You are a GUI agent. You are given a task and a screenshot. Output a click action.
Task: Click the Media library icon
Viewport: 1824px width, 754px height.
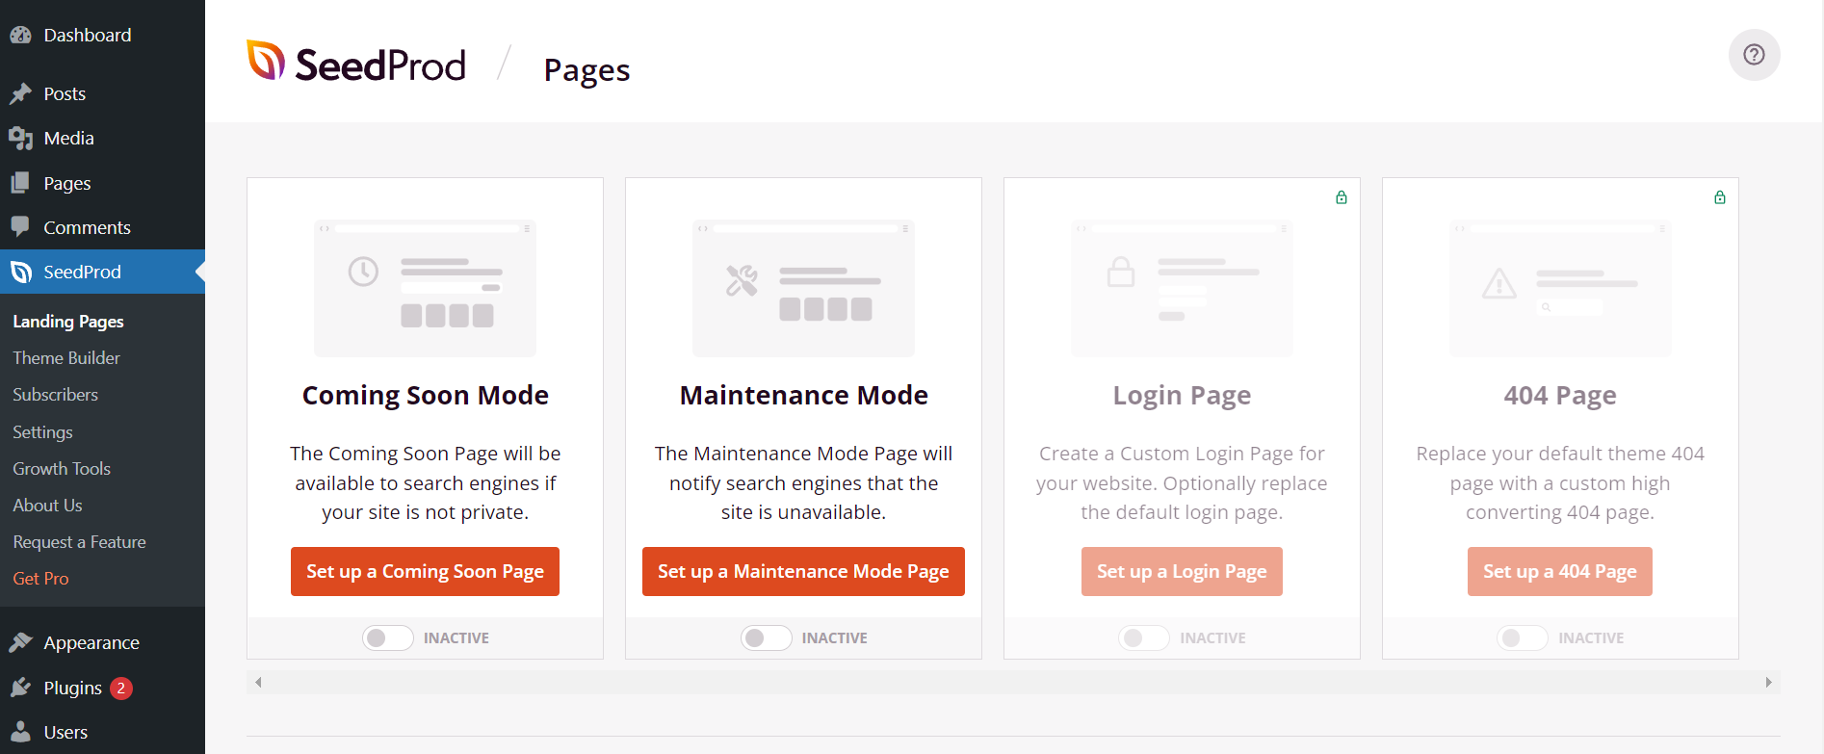click(x=21, y=139)
